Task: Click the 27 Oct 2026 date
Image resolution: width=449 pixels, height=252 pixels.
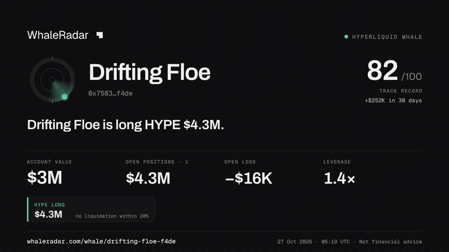Action: 295,242
